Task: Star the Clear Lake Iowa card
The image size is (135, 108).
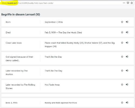Action: pos(122,43)
